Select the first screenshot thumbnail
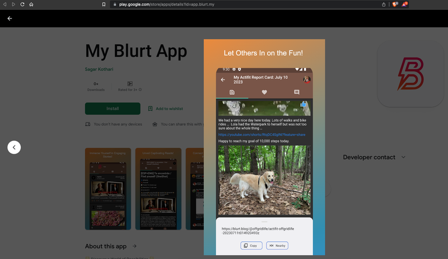448x259 pixels. tap(108, 189)
